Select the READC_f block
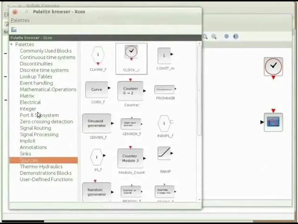Viewport: 298px width, 224px height. tap(165, 191)
